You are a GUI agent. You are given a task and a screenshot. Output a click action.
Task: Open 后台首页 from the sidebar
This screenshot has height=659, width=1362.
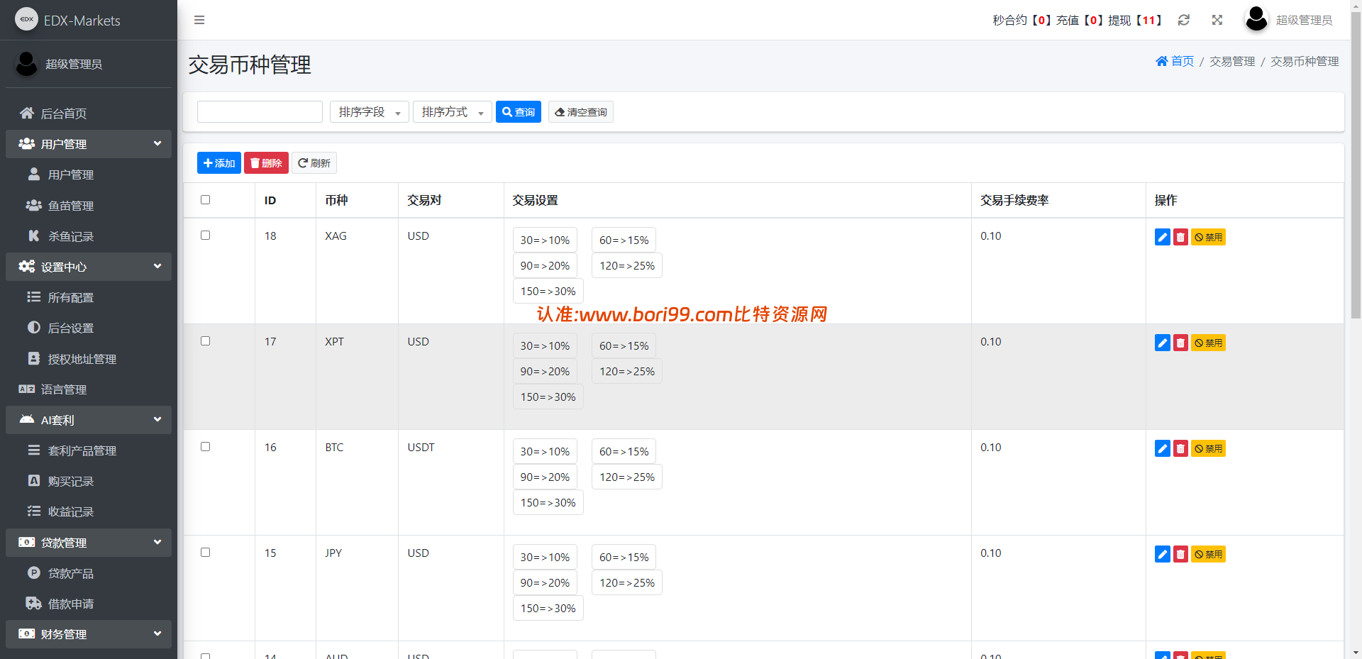point(89,113)
